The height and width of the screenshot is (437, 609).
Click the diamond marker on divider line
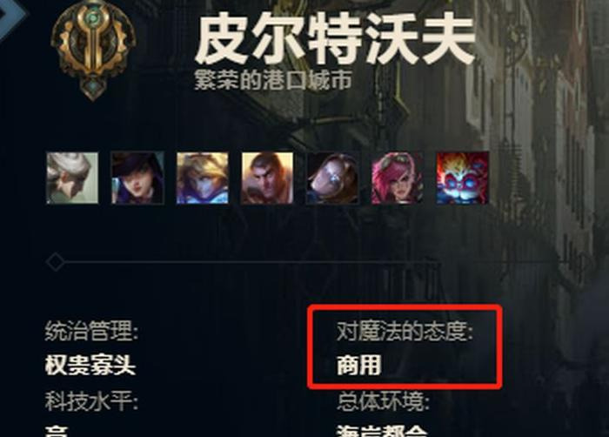click(x=55, y=262)
